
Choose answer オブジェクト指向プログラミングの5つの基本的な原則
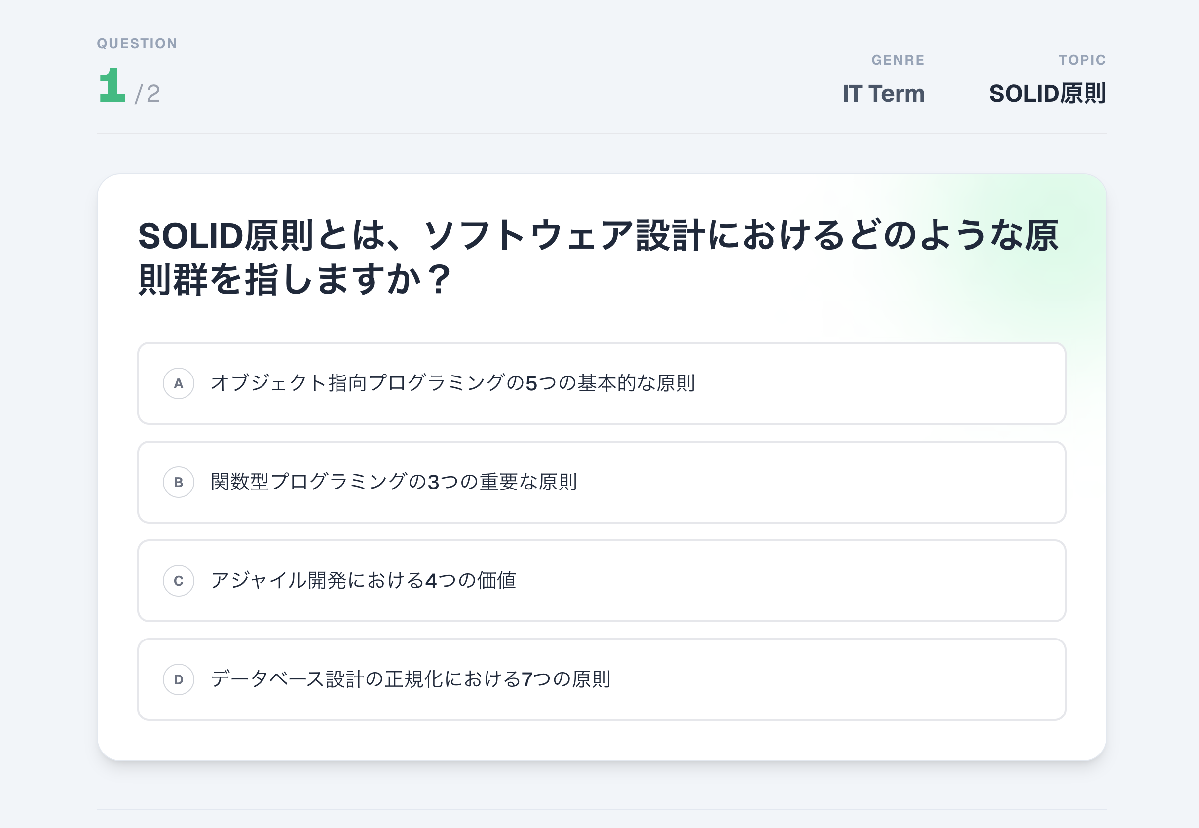point(452,383)
